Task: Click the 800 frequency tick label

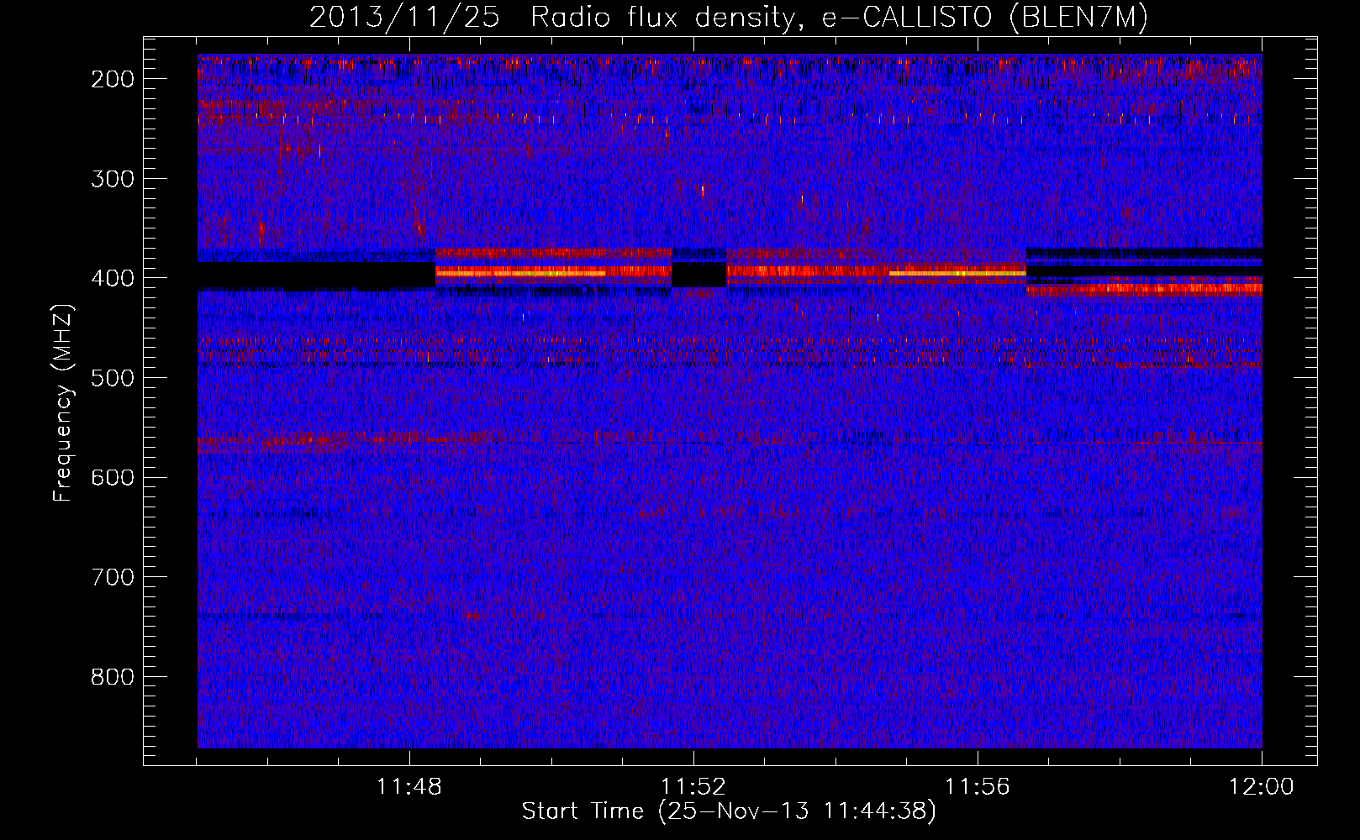Action: tap(112, 677)
